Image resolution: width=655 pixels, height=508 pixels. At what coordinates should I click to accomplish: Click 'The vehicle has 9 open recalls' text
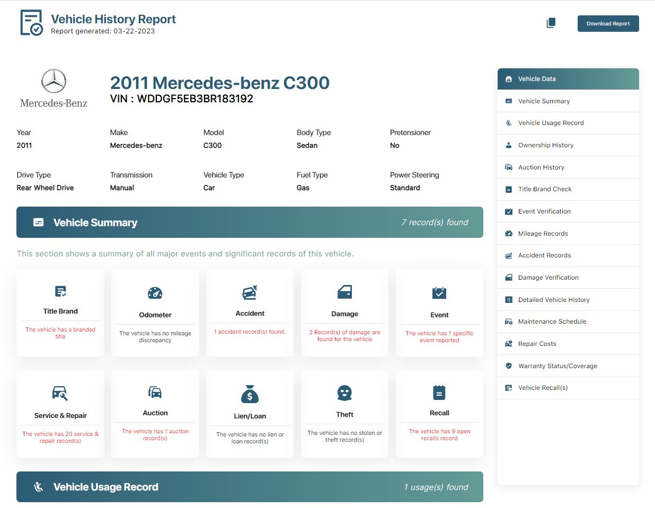(x=439, y=435)
